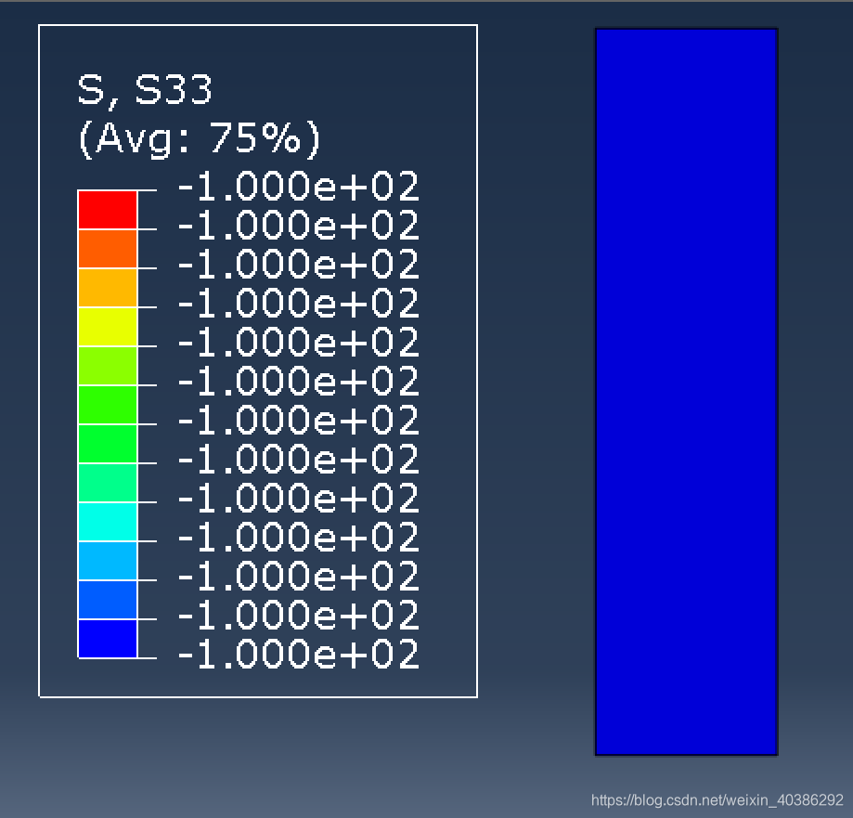
Task: Select the bottom-most dark blue legend swatch
Action: pyautogui.click(x=108, y=639)
